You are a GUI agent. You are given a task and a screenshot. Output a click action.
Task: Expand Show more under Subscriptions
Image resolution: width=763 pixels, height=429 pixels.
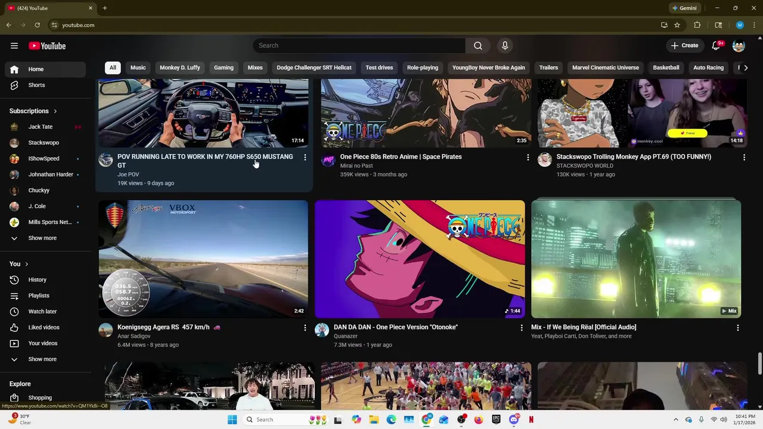45,238
